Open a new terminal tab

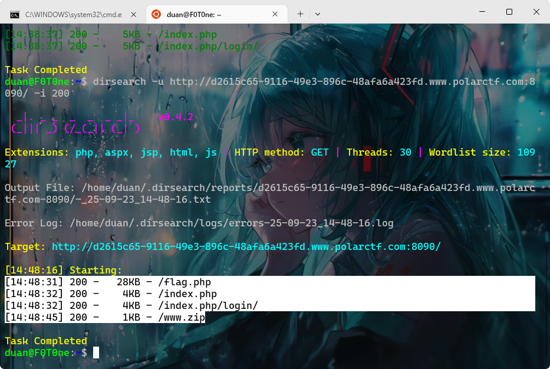click(300, 14)
